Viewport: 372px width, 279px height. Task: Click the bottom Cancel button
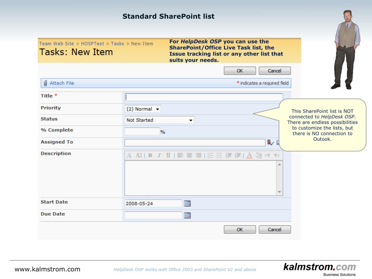[275, 230]
